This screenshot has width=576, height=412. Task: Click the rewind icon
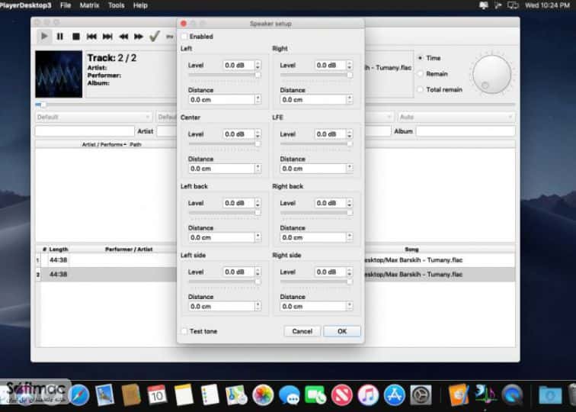pyautogui.click(x=123, y=37)
